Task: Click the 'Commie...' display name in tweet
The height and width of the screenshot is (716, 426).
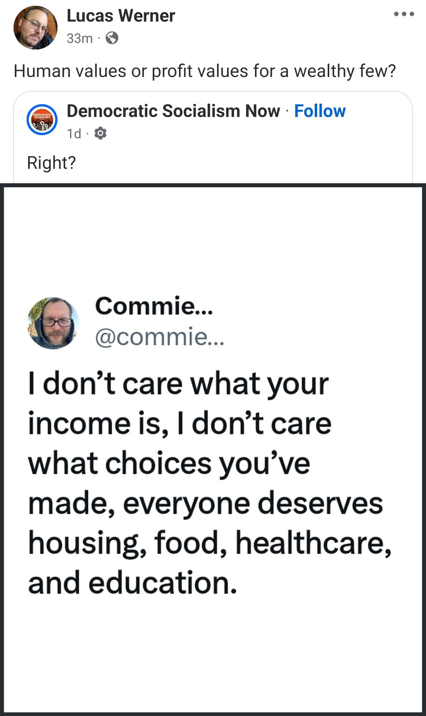Action: pyautogui.click(x=154, y=306)
